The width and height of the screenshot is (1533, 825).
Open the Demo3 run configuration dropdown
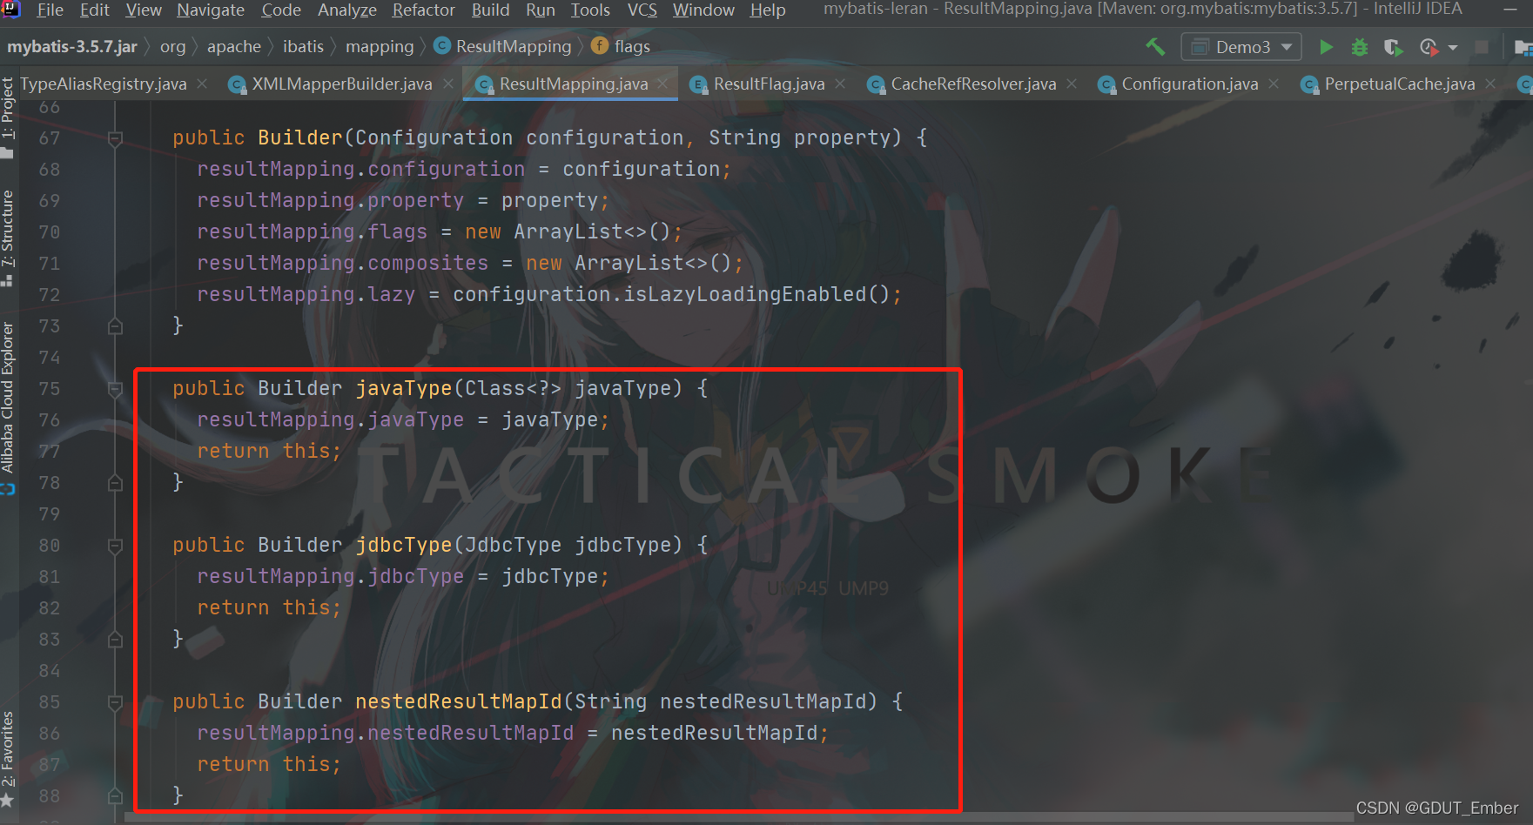click(x=1241, y=47)
